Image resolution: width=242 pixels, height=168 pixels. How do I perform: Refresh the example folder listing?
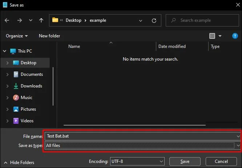click(154, 20)
